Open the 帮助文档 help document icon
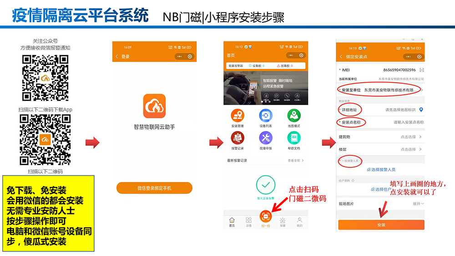 pos(294,138)
